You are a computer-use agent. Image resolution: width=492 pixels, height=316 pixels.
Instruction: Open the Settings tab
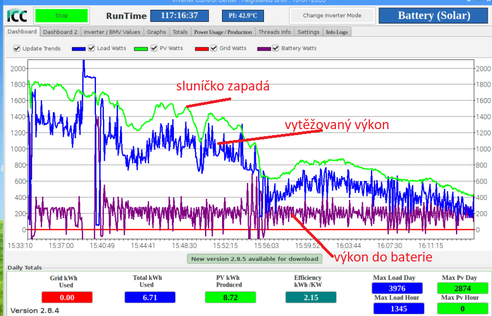[x=308, y=32]
